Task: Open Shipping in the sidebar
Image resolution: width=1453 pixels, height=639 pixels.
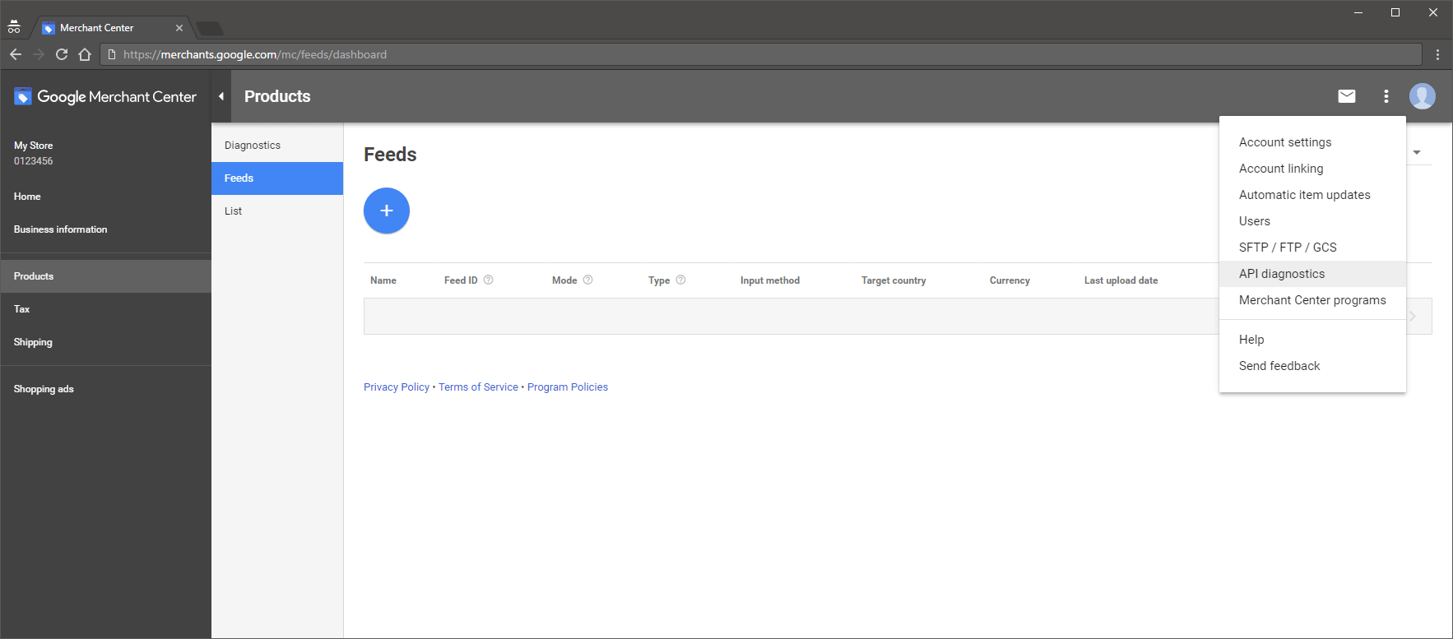Action: pos(105,342)
